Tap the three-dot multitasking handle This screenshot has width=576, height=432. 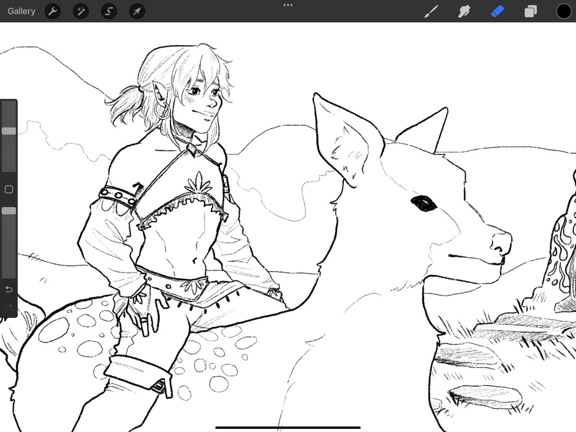pos(288,5)
